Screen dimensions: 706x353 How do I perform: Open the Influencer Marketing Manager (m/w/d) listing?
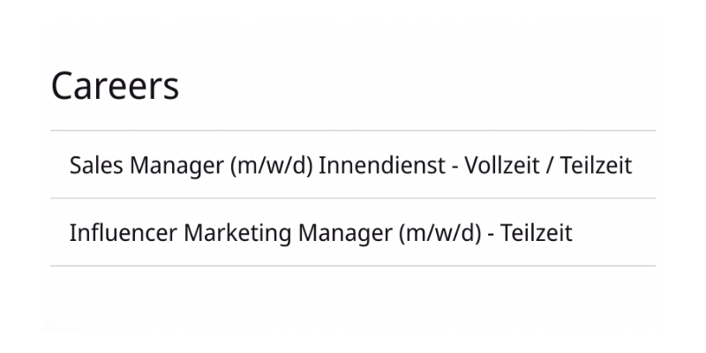(320, 233)
